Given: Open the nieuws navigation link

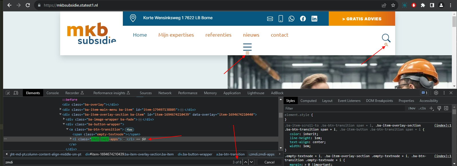Looking at the screenshot, I should pyautogui.click(x=251, y=35).
